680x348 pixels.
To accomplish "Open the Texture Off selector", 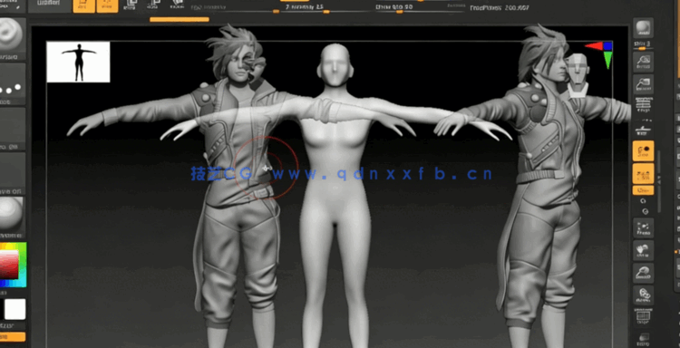I will [13, 174].
